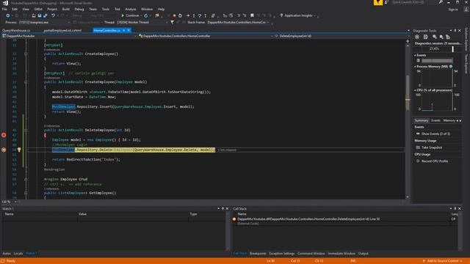Switch to Events tab in Diagnostic Tools
The image size is (470, 264).
point(435,120)
